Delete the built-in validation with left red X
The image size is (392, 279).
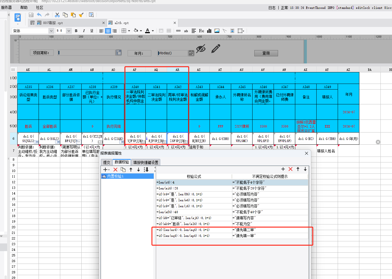coord(115,170)
